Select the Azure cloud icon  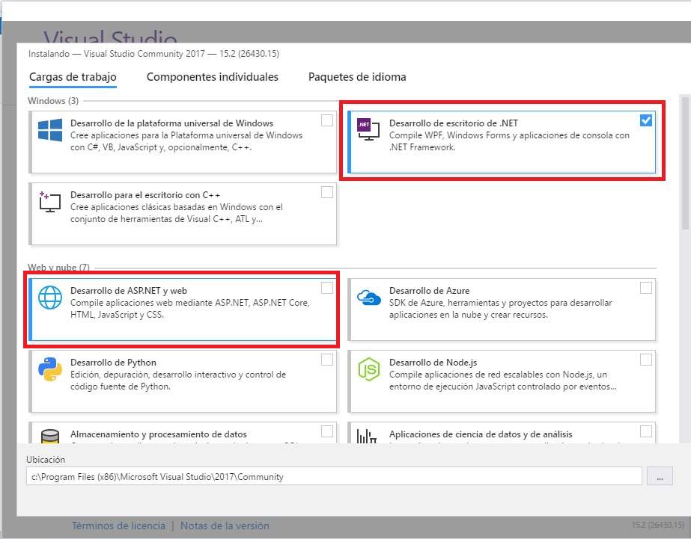(368, 298)
